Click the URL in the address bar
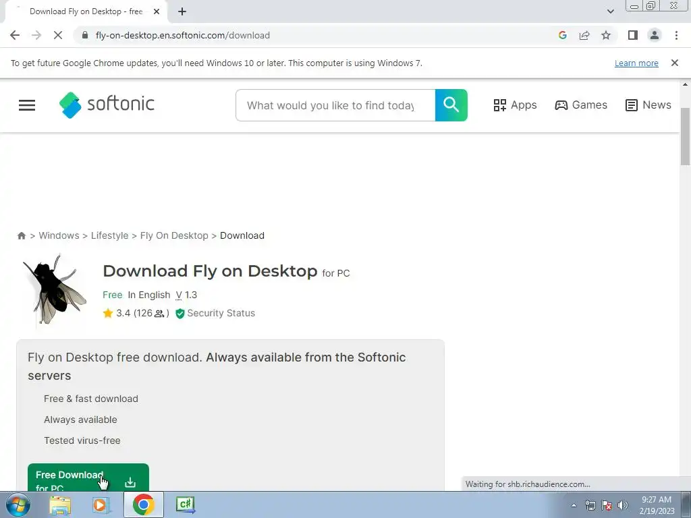 (182, 35)
